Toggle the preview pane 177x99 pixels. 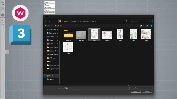point(147,26)
